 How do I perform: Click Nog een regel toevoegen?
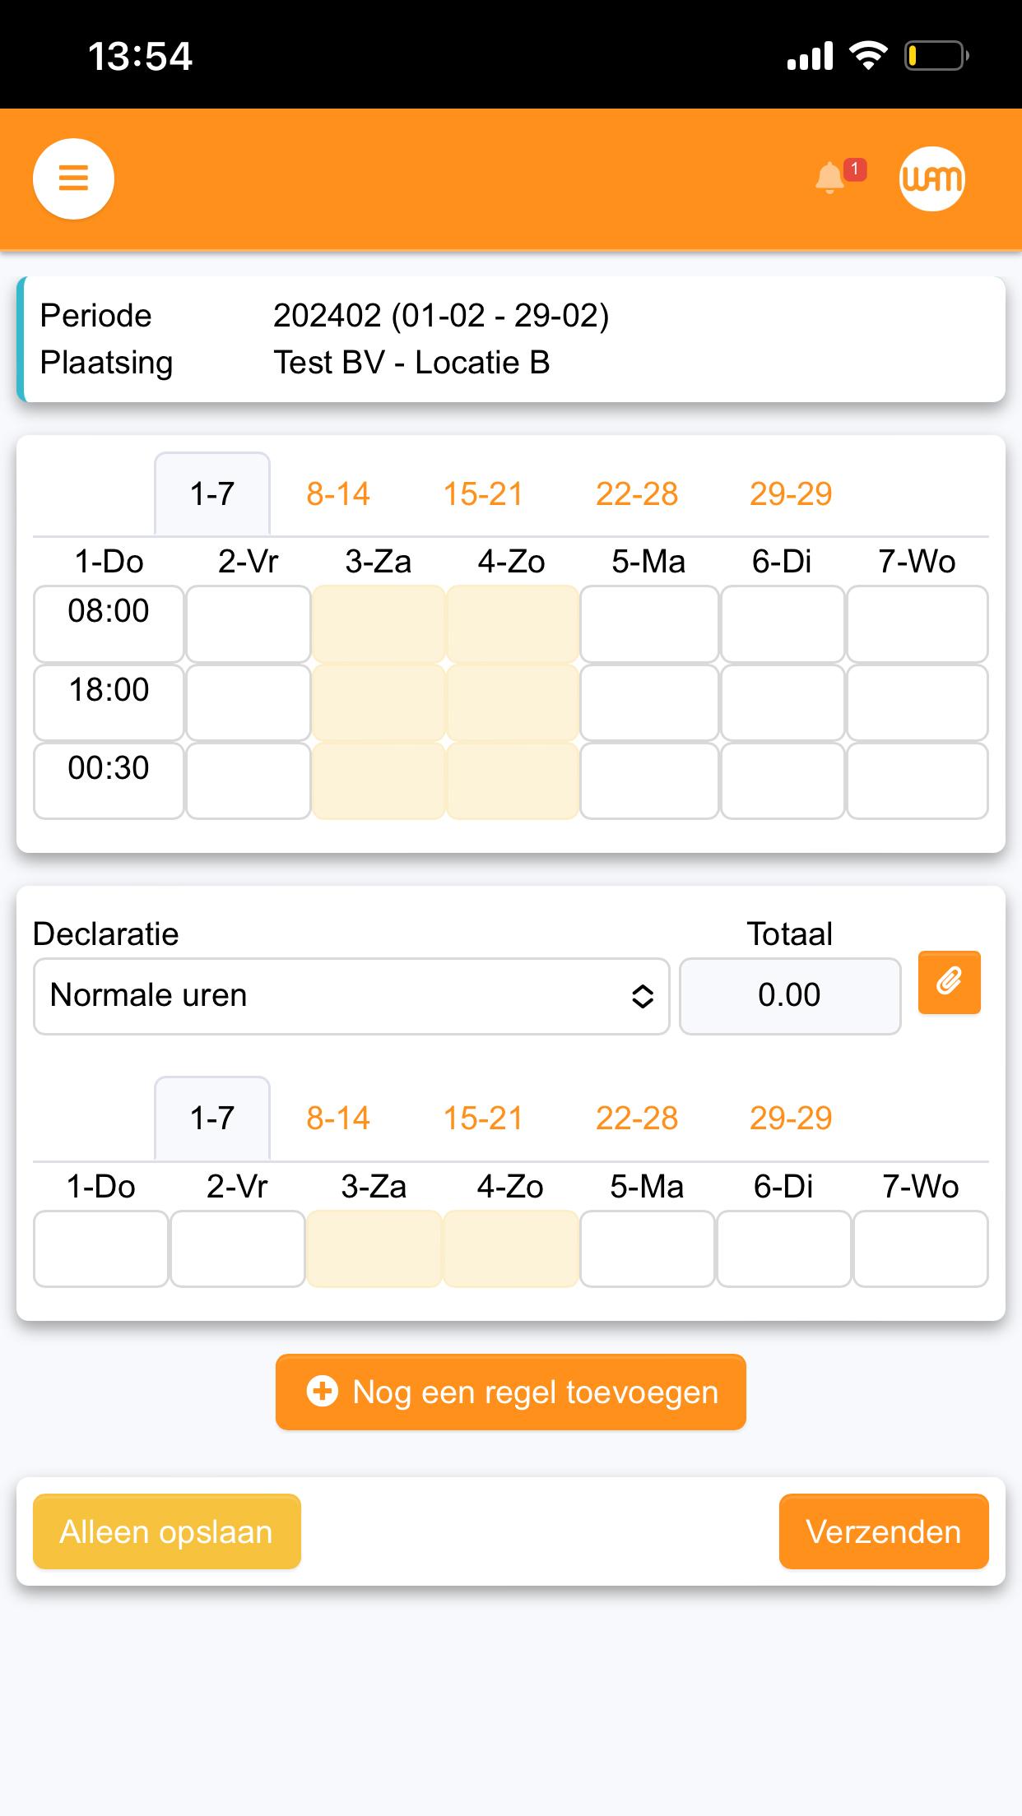[511, 1392]
